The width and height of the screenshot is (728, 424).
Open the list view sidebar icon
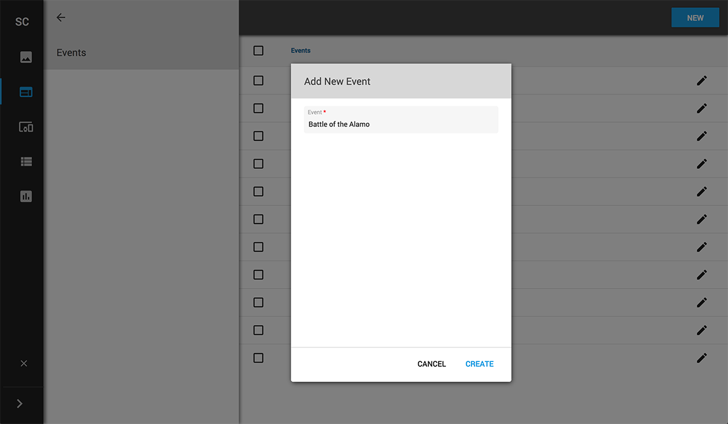pyautogui.click(x=25, y=162)
